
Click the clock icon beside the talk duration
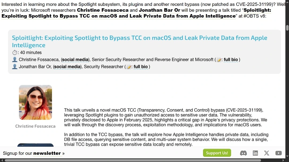[14, 52]
